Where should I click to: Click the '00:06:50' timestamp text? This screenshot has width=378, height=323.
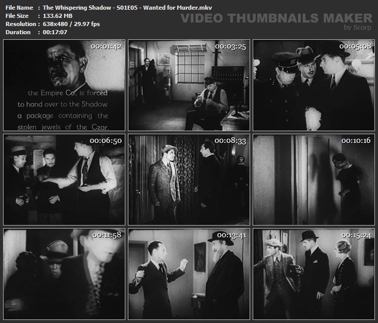105,141
